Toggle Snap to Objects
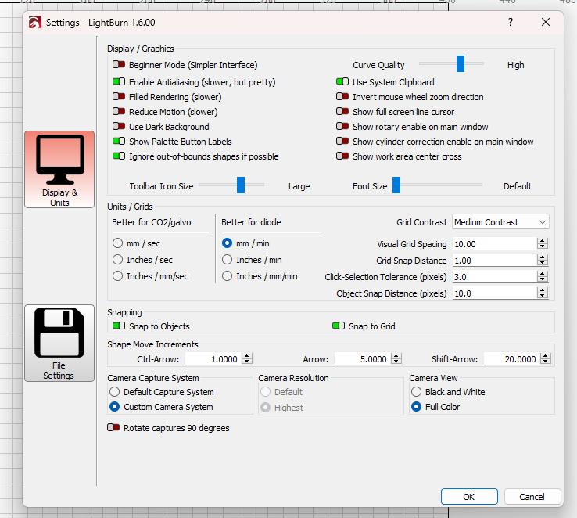The height and width of the screenshot is (518, 577). point(119,326)
